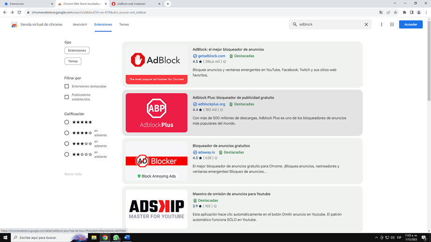Viewport: 431px width, 242px height.
Task: Click the AdblockPlus ABP thumbnail
Action: tap(156, 113)
